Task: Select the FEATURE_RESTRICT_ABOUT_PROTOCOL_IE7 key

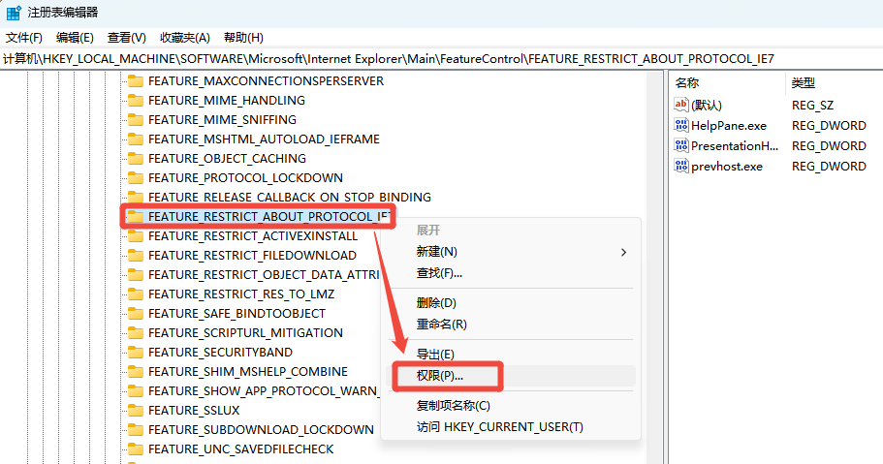Action: click(x=269, y=217)
